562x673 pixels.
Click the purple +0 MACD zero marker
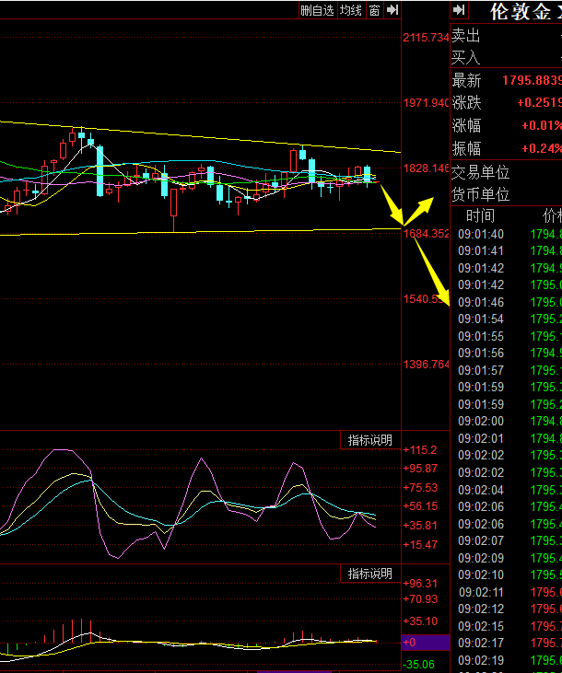tap(426, 643)
